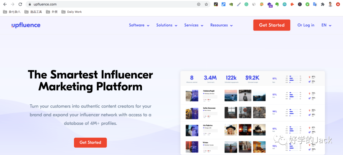Open the Daily Work bookmark folder
This screenshot has height=155, width=343.
(x=71, y=12)
